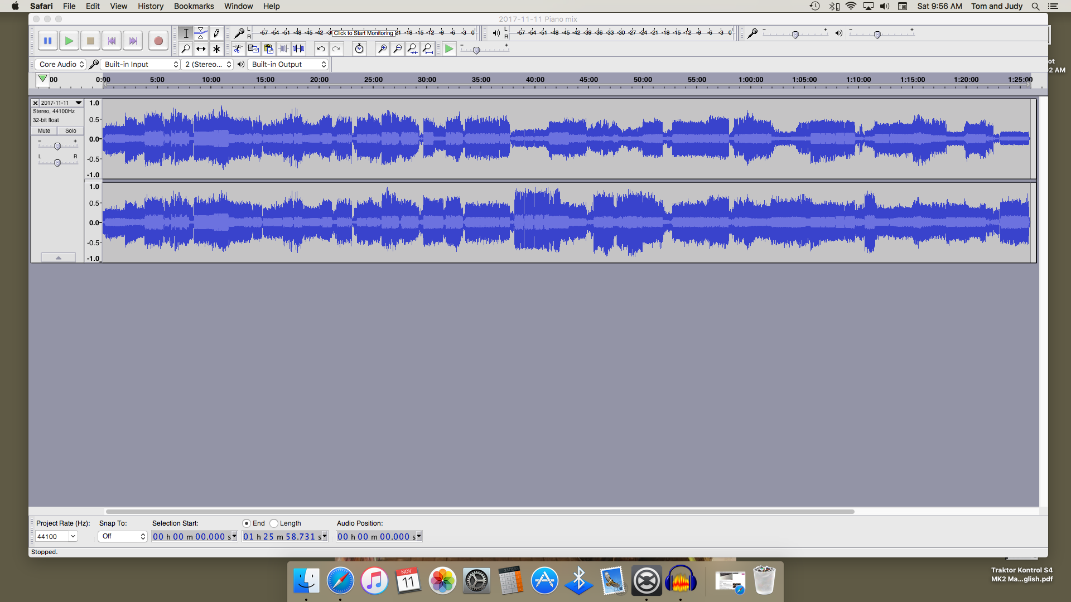This screenshot has width=1071, height=602.
Task: Open the History menu
Action: point(151,6)
